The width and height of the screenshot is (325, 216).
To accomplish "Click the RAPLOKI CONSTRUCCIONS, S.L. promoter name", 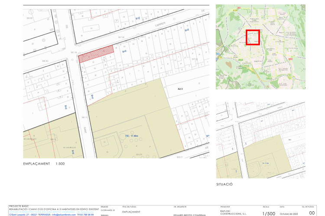I will click(x=233, y=212).
